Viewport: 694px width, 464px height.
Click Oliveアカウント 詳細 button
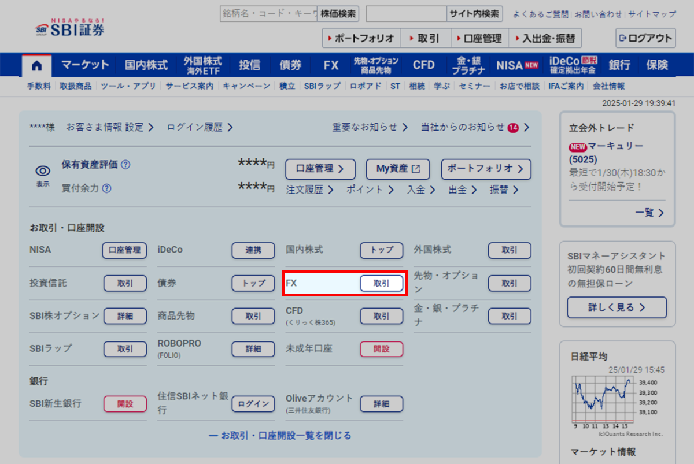pos(382,404)
